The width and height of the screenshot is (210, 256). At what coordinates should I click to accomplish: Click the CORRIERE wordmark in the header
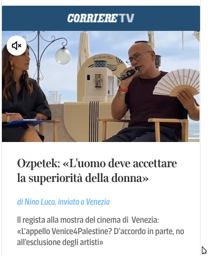coord(92,18)
